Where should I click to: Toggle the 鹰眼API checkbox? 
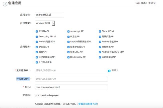(x=37, y=52)
